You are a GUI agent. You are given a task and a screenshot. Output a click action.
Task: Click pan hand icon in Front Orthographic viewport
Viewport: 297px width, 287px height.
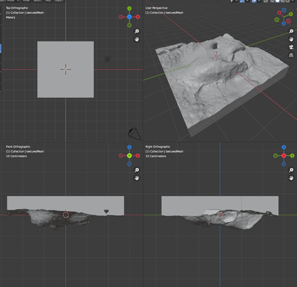[x=137, y=178]
